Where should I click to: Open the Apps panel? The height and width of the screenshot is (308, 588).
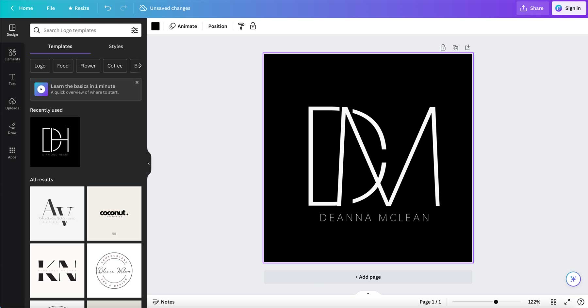[x=12, y=153]
